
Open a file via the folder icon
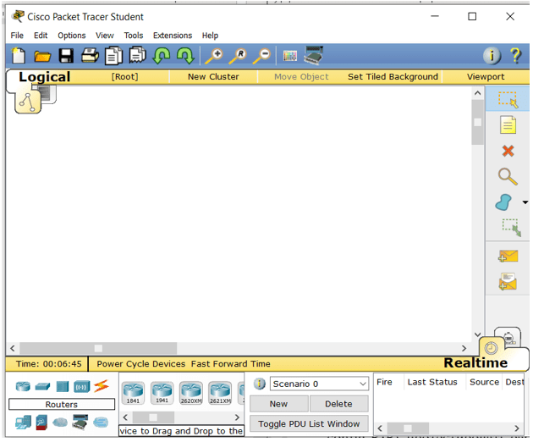tap(42, 56)
